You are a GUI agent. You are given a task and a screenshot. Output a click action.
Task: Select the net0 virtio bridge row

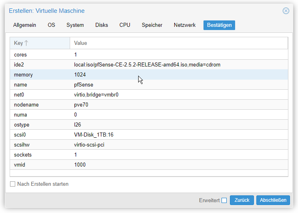click(x=149, y=94)
